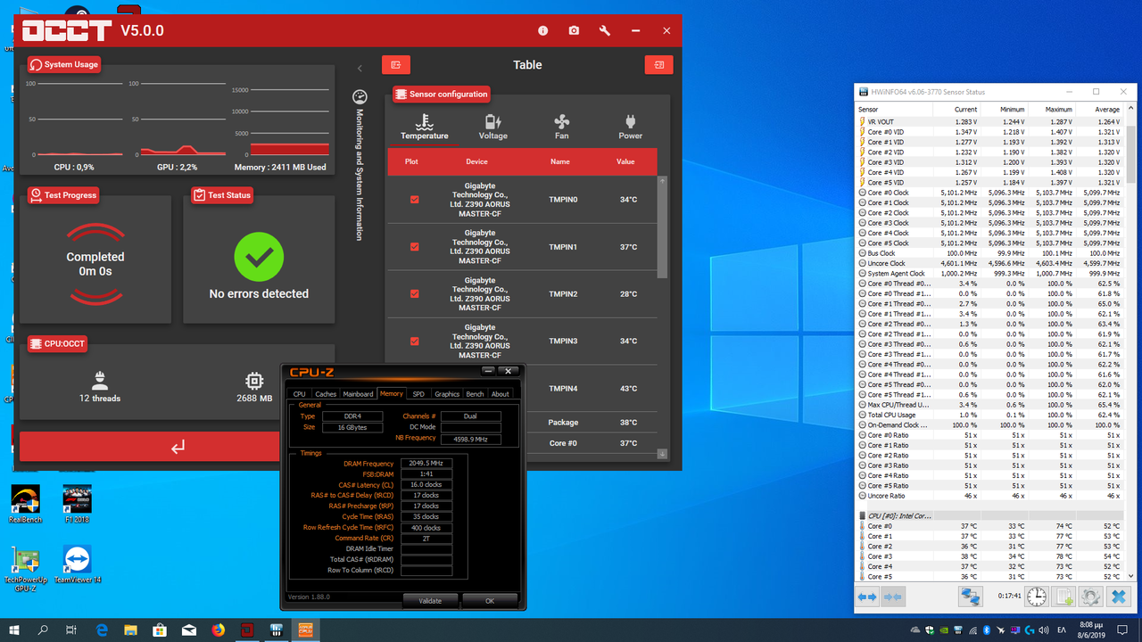Image resolution: width=1142 pixels, height=642 pixels.
Task: Open TechPowerUp GPU-Z desktop shortcut
Action: click(x=26, y=569)
